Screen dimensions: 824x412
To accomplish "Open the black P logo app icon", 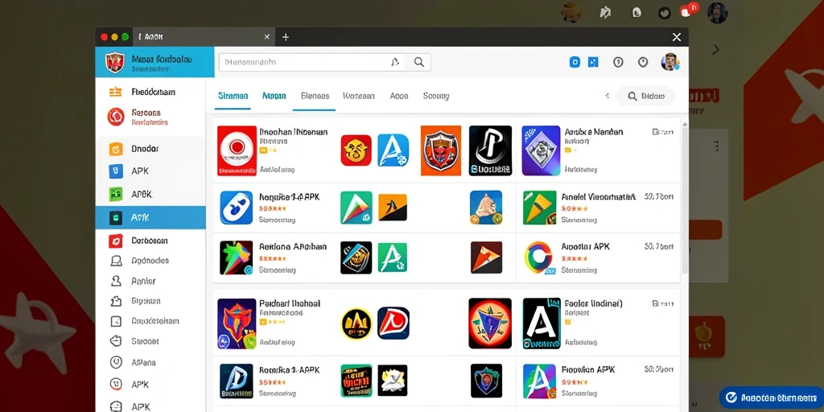I will click(490, 150).
